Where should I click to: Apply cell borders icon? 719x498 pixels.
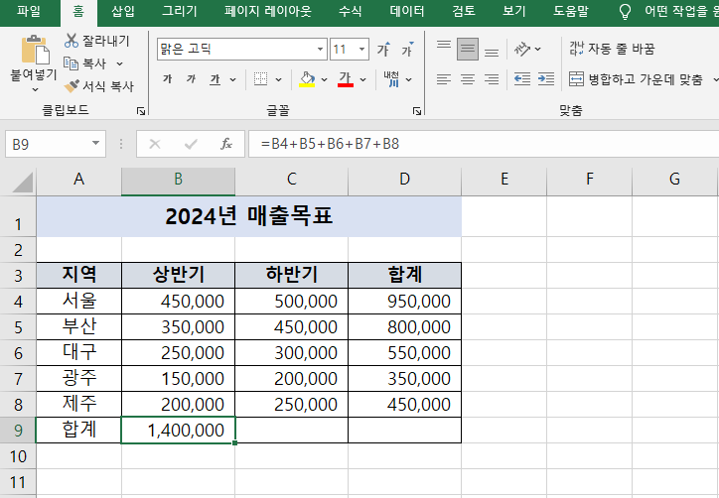(260, 79)
